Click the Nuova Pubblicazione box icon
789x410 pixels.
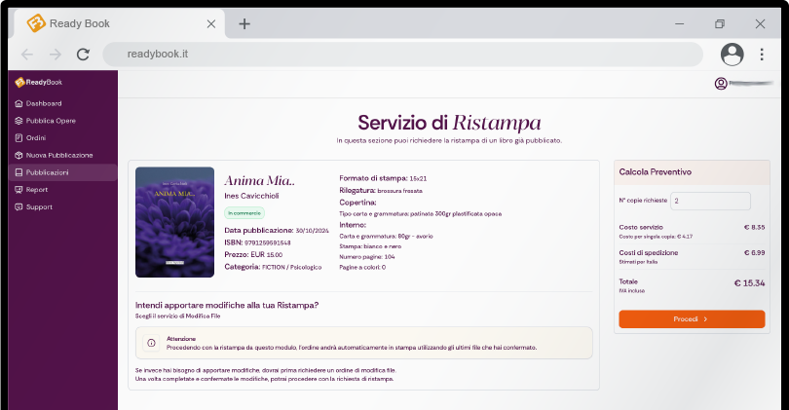(18, 155)
